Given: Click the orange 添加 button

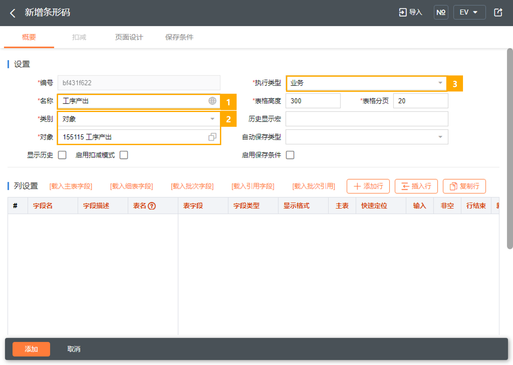Looking at the screenshot, I should point(31,349).
